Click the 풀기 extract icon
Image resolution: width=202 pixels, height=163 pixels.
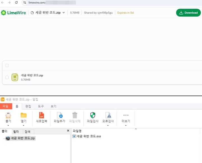tap(8, 115)
